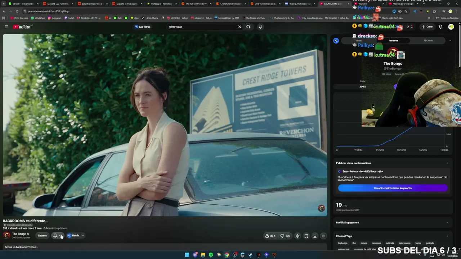This screenshot has width=461, height=259.
Task: Open the YouTube notifications bell
Action: click(x=440, y=27)
